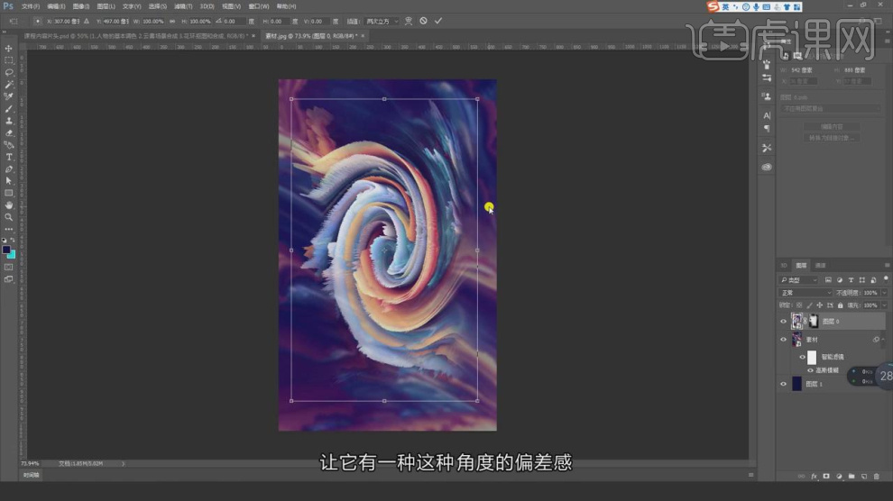Screen dimensions: 893x501
Task: Select the Horizontal Type tool
Action: tap(8, 157)
